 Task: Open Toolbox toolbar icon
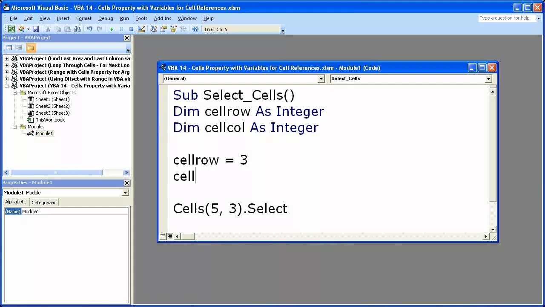click(183, 29)
